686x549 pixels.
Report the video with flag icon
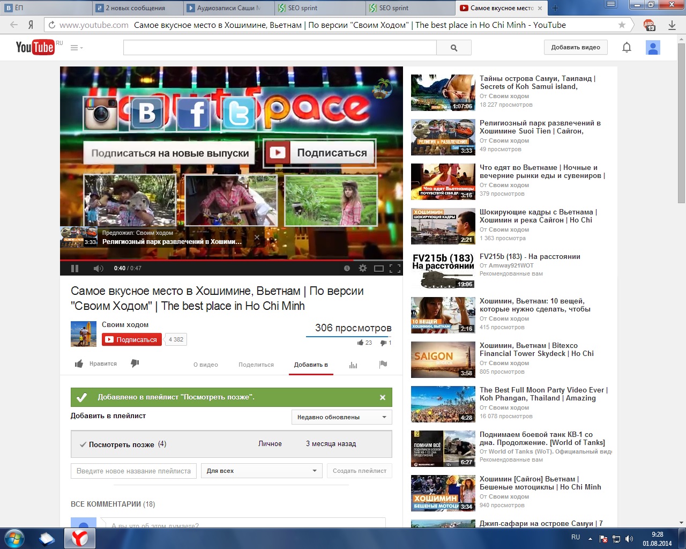click(383, 364)
